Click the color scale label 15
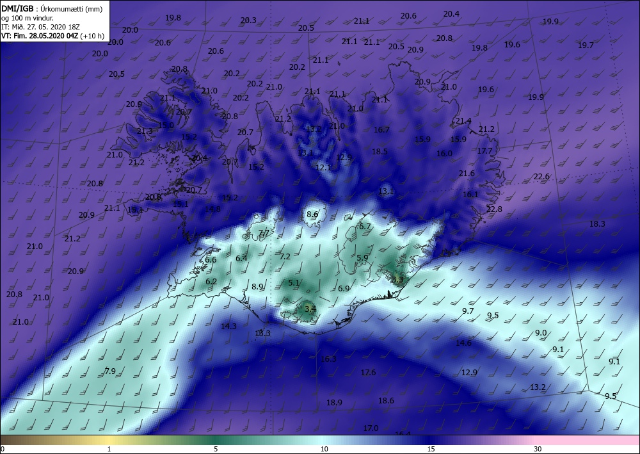Image resolution: width=640 pixels, height=454 pixels. 431,449
